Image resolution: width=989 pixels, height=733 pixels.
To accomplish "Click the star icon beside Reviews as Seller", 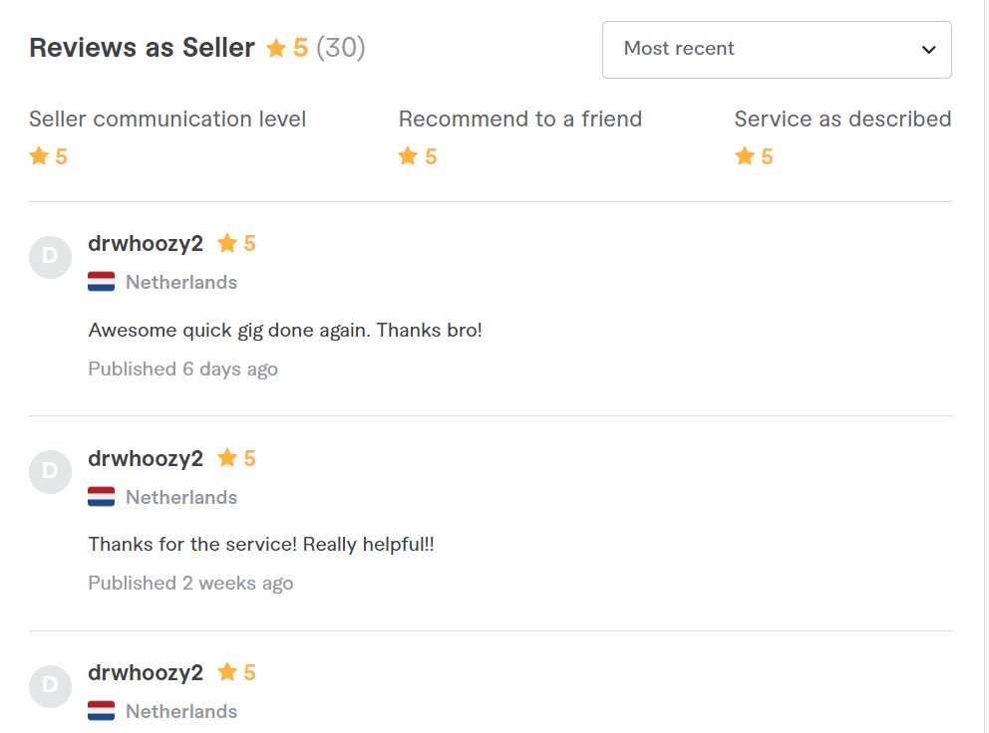I will pyautogui.click(x=276, y=48).
